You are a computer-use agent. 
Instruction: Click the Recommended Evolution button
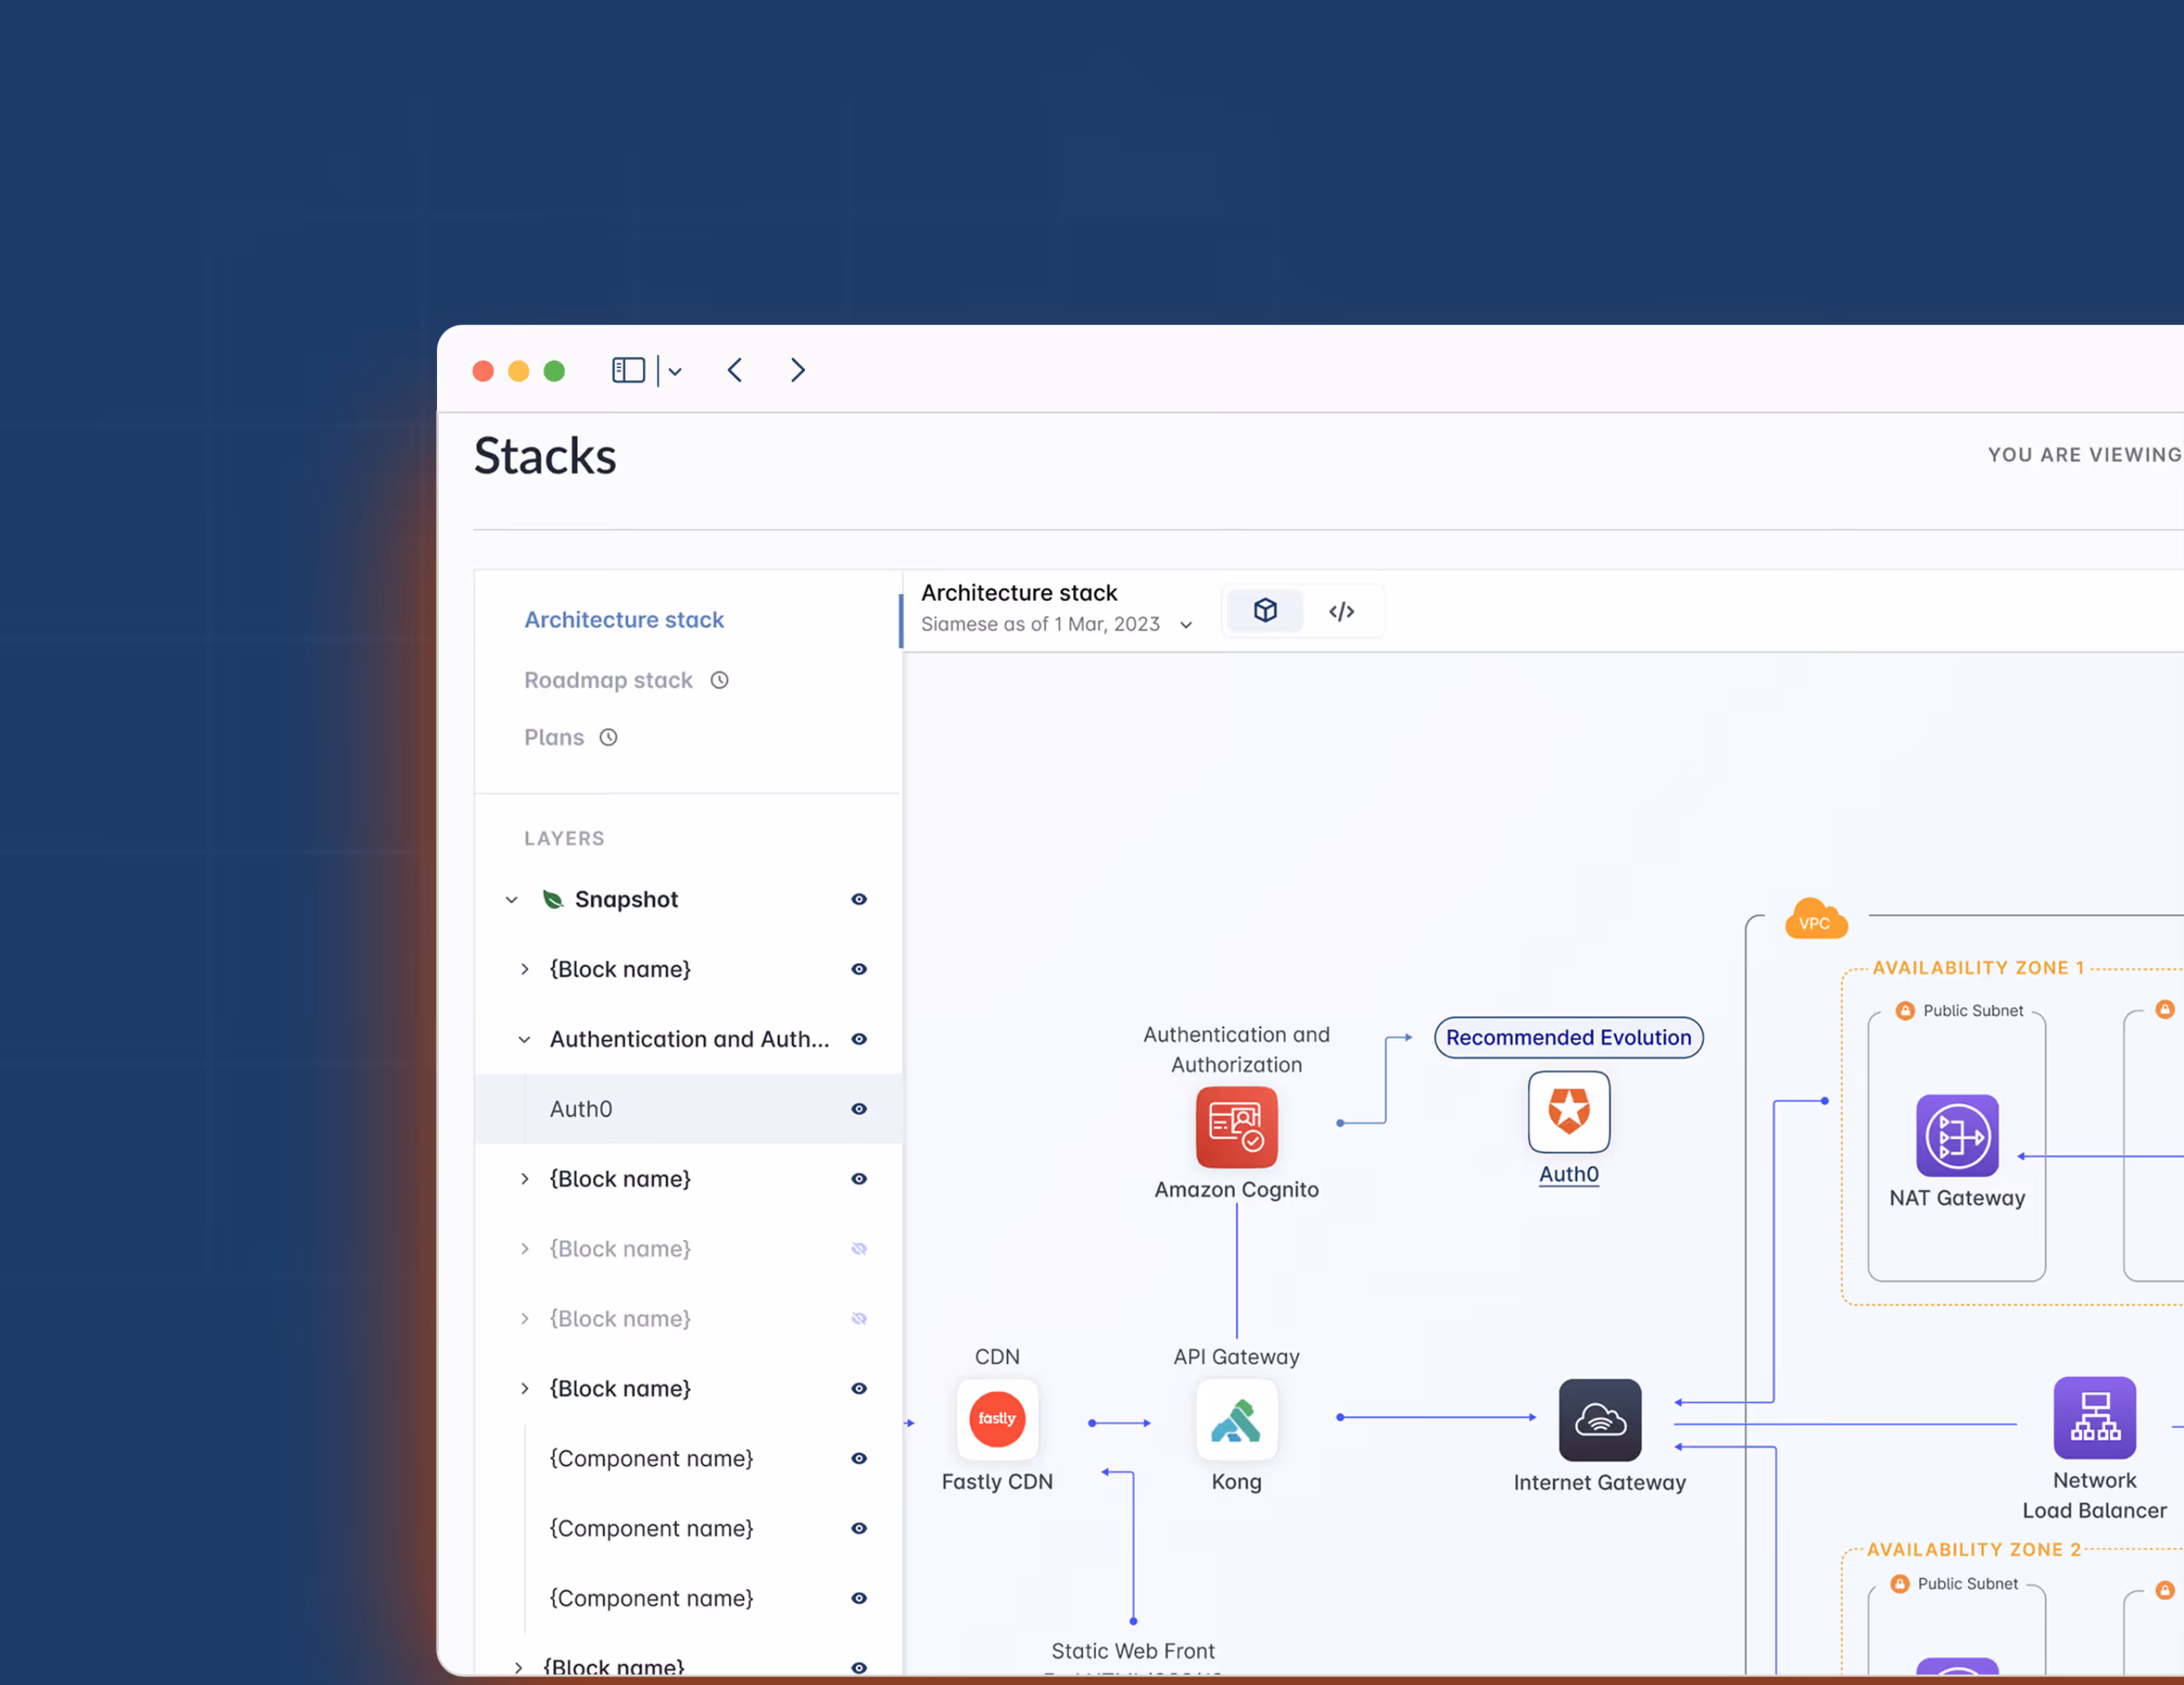pos(1568,1037)
